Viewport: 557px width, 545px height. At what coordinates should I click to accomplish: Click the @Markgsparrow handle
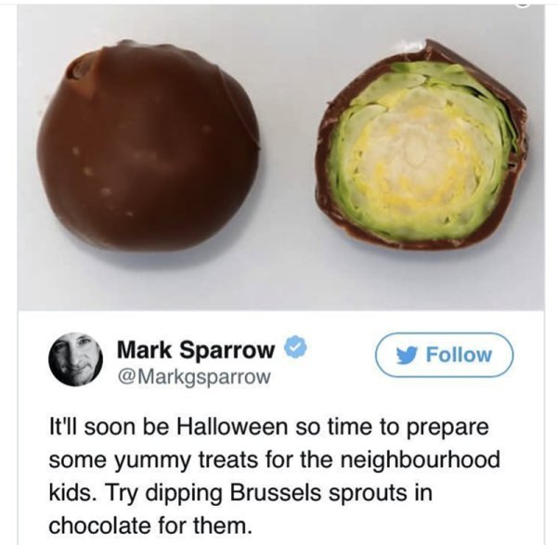(194, 377)
